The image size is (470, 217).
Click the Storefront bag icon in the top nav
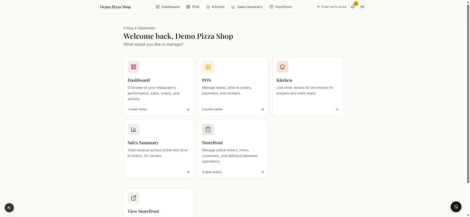coord(271,7)
